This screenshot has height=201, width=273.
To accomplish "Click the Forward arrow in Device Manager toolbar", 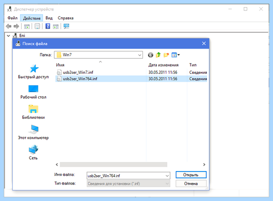I will coord(16,26).
